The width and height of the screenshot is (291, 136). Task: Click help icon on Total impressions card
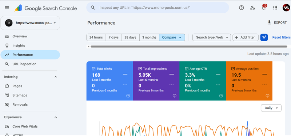click(x=175, y=95)
